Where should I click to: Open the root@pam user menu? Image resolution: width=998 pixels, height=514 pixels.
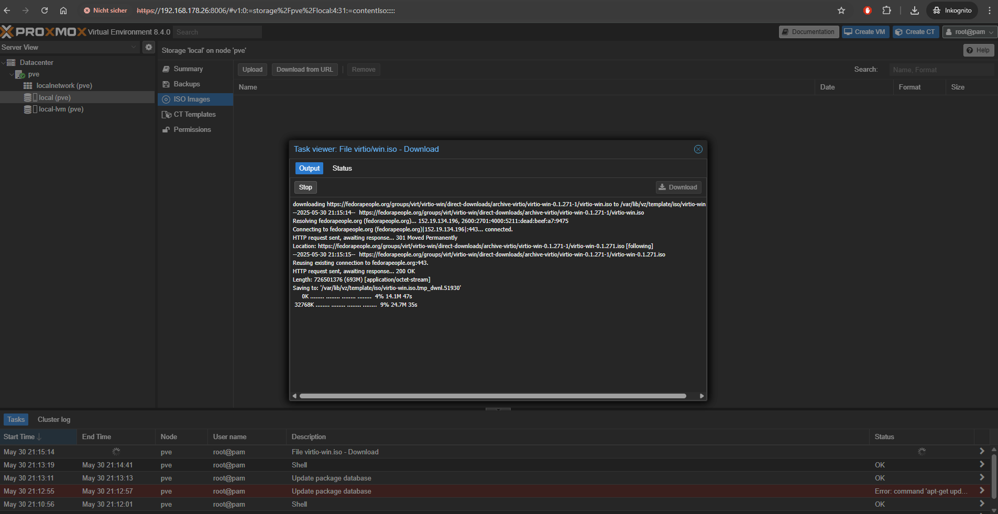[970, 32]
